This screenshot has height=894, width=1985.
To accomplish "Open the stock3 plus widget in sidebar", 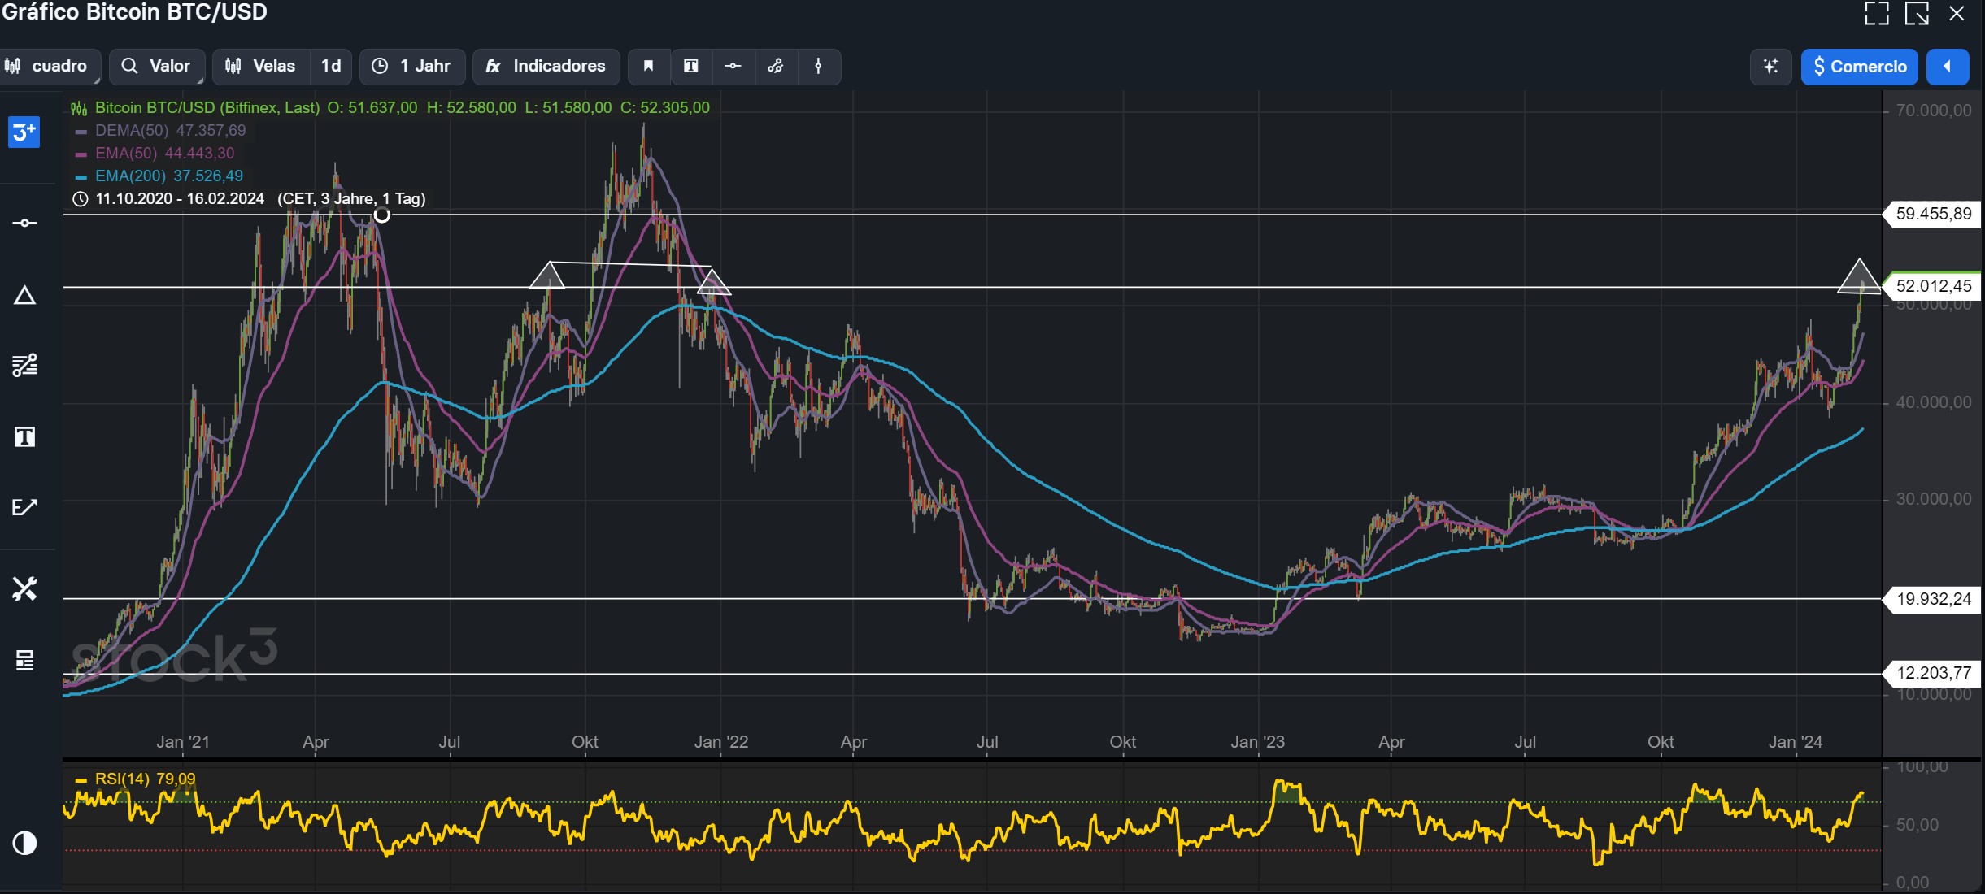I will point(24,132).
